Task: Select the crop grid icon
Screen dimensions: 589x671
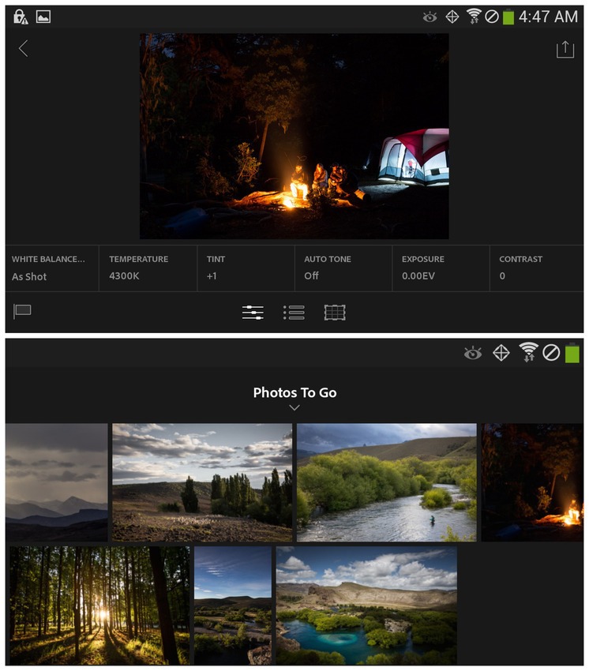Action: coord(335,313)
